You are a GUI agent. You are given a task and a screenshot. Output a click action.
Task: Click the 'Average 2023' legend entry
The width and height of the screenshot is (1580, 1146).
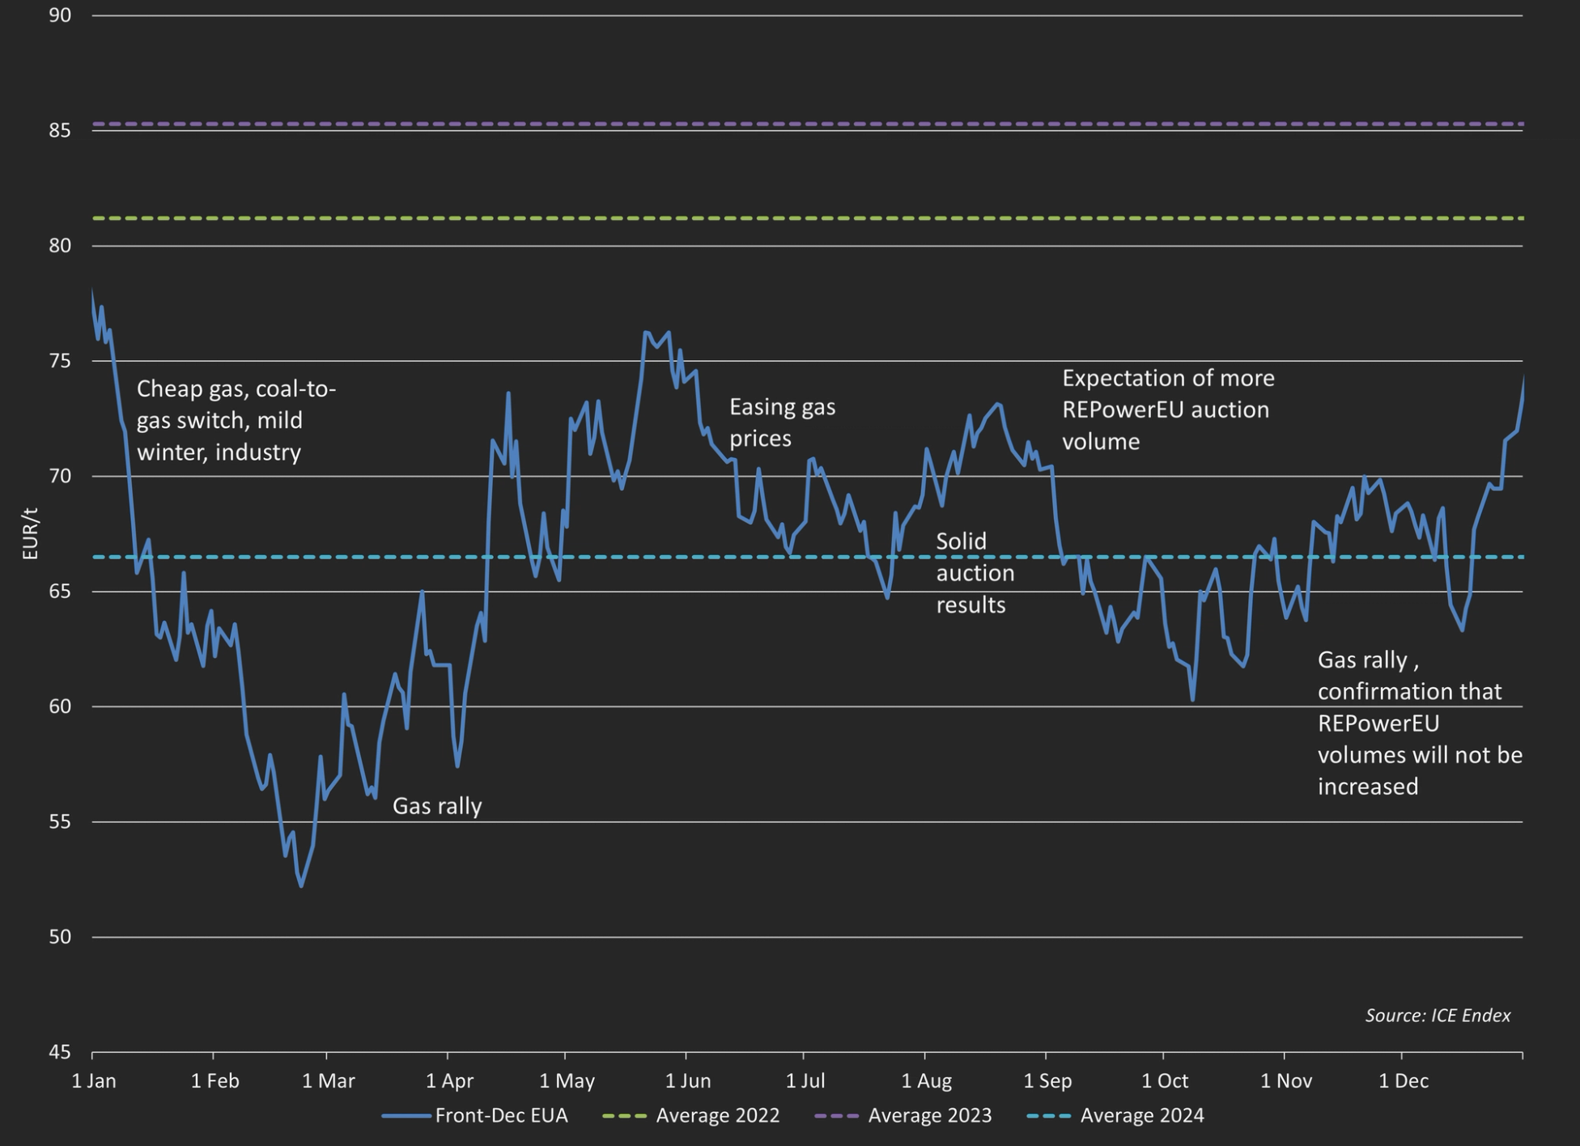[x=903, y=1115]
